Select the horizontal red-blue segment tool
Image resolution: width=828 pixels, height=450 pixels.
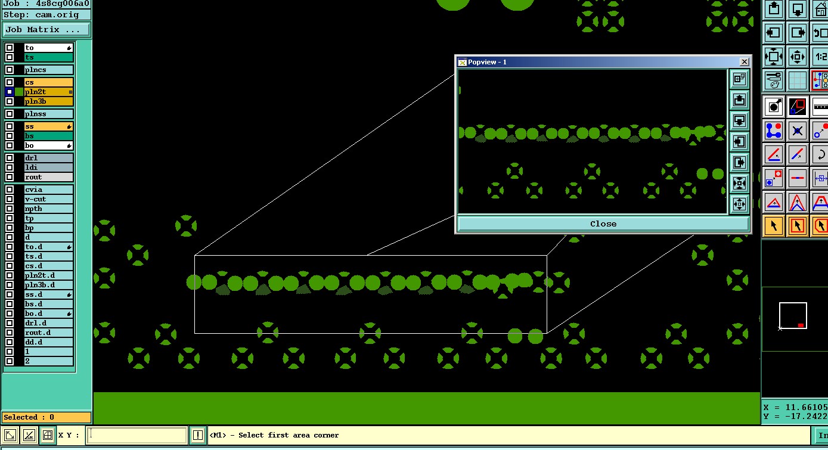[x=798, y=178]
